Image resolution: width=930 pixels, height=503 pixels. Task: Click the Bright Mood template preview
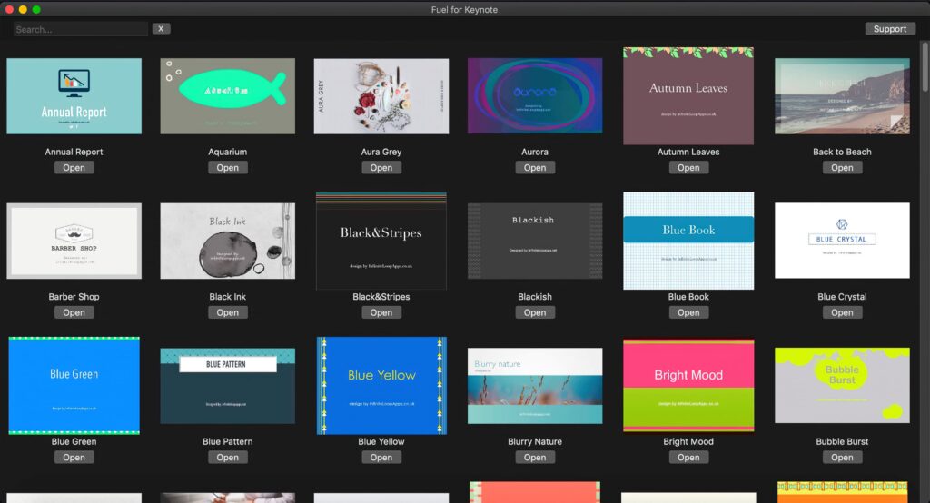click(x=688, y=385)
